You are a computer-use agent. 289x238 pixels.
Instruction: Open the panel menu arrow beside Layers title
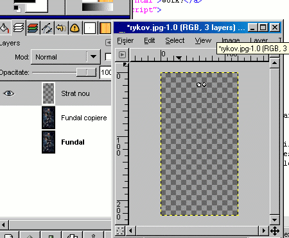pyautogui.click(x=109, y=43)
